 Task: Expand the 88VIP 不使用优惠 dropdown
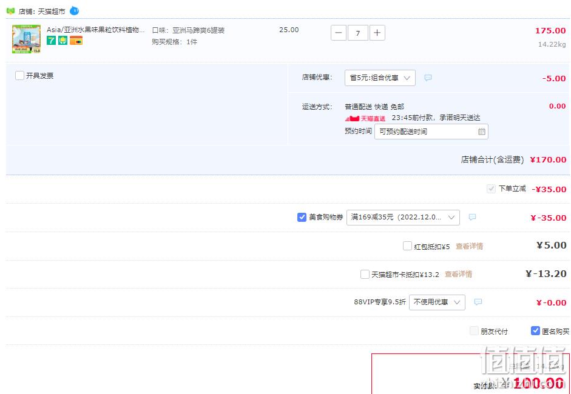[437, 302]
